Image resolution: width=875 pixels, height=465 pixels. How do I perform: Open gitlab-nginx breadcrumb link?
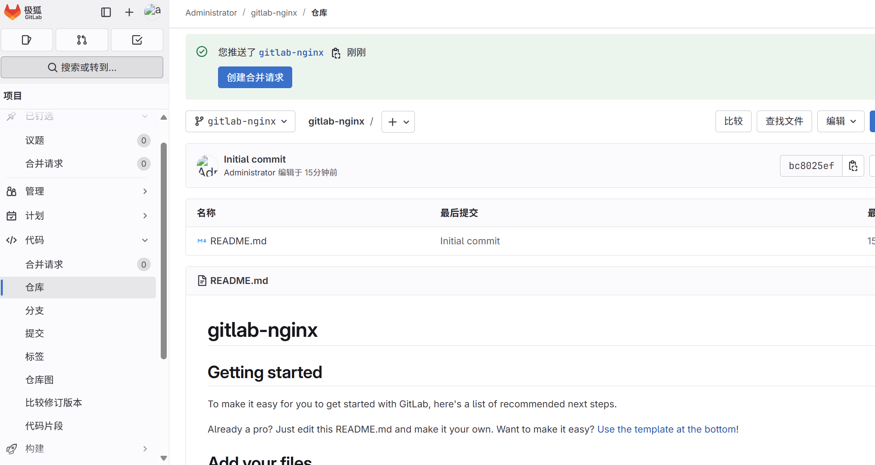click(274, 13)
